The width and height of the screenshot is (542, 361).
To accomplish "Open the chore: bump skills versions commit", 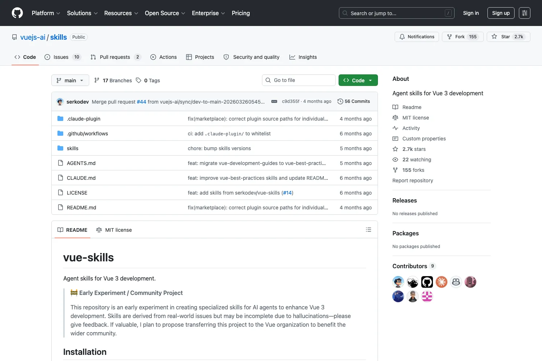I will (219, 148).
